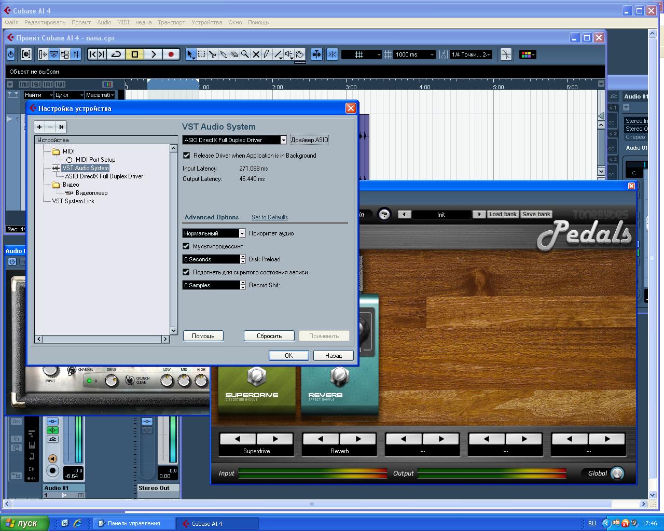
Task: Open the Mixer from toolbar icon
Action: click(x=76, y=54)
